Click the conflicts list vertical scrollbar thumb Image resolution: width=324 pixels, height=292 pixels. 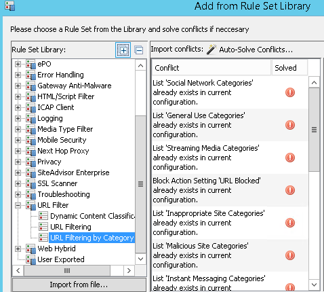click(x=314, y=130)
